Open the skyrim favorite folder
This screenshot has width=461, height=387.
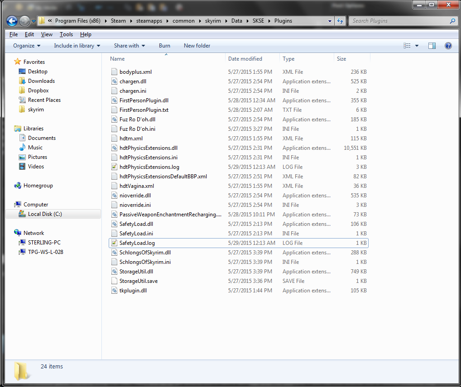[36, 110]
